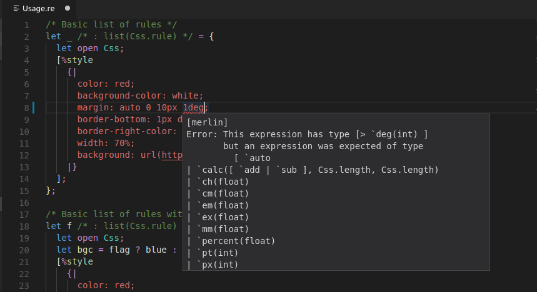The image size is (537, 292).
Task: Click the Usage.re file icon in tab
Action: click(16, 8)
